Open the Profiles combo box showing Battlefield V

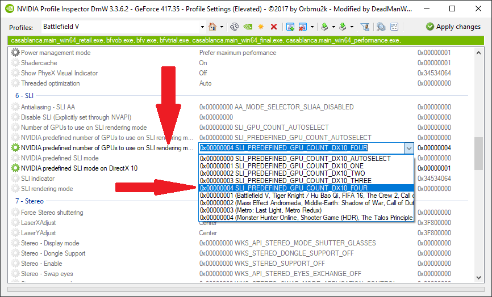[x=124, y=27]
